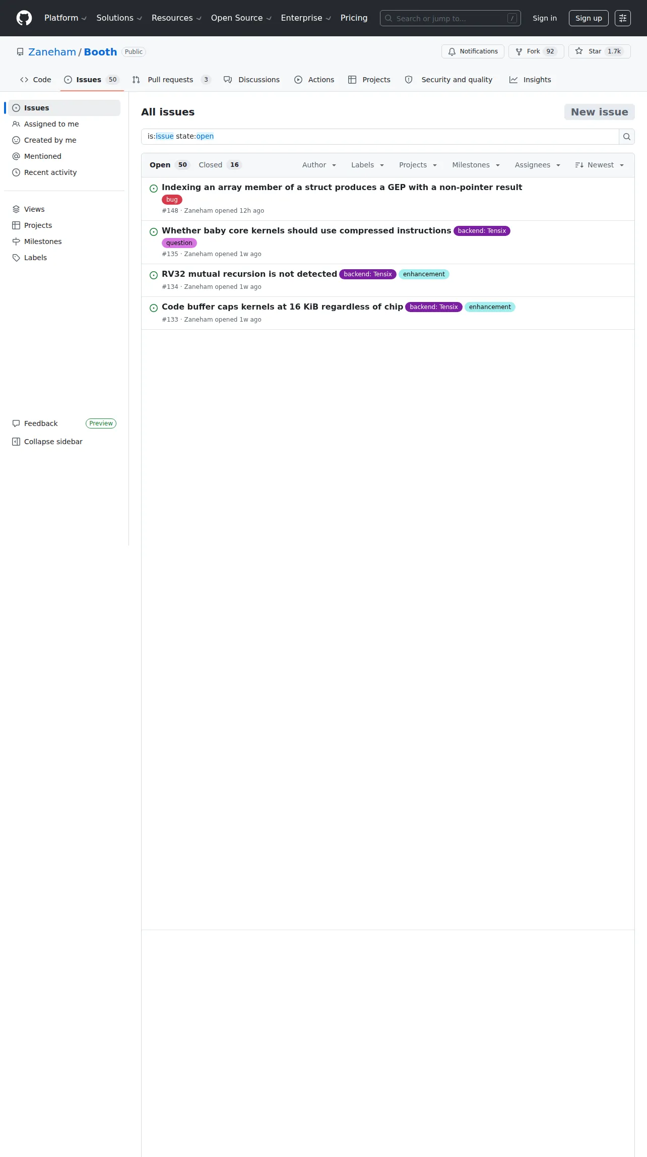Open the global navigation settings icon
Viewport: 647px width, 1157px height.
[623, 18]
